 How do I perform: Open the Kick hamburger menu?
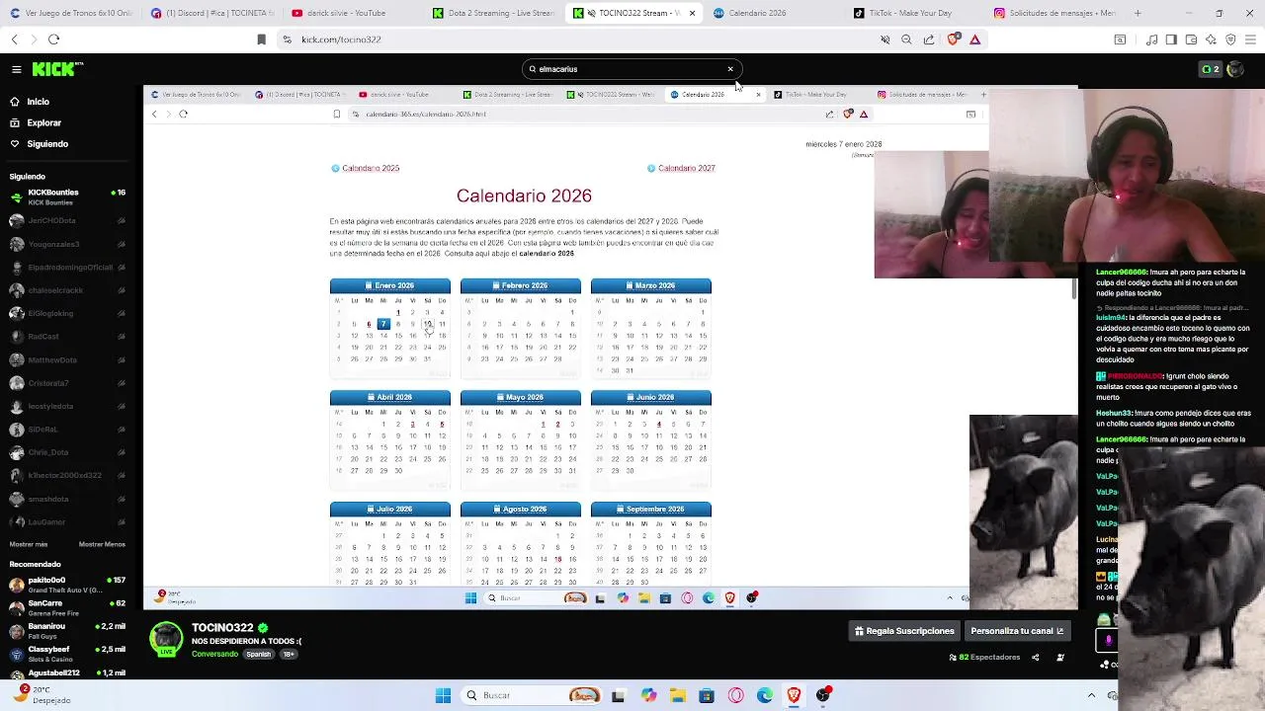[x=17, y=69]
